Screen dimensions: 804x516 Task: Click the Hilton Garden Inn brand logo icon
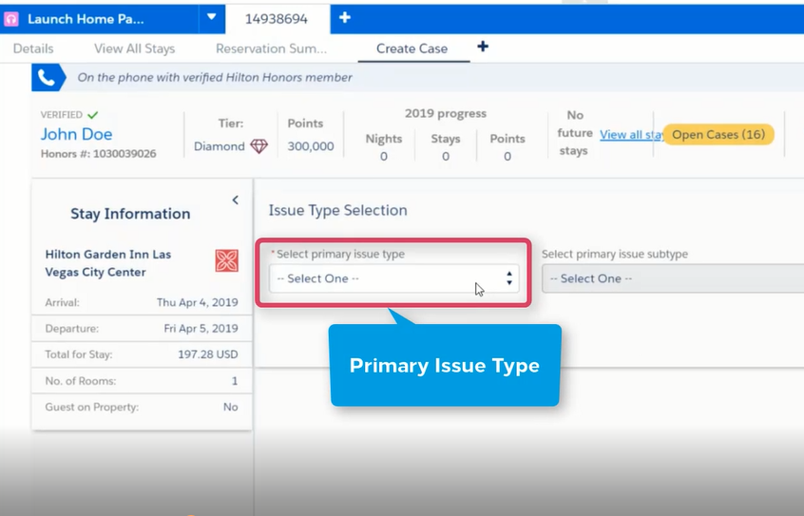point(226,260)
